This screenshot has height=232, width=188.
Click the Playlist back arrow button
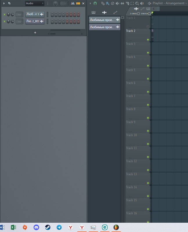click(x=154, y=9)
